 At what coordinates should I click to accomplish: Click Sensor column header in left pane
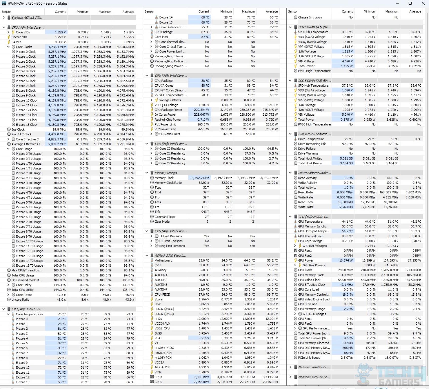coord(22,12)
